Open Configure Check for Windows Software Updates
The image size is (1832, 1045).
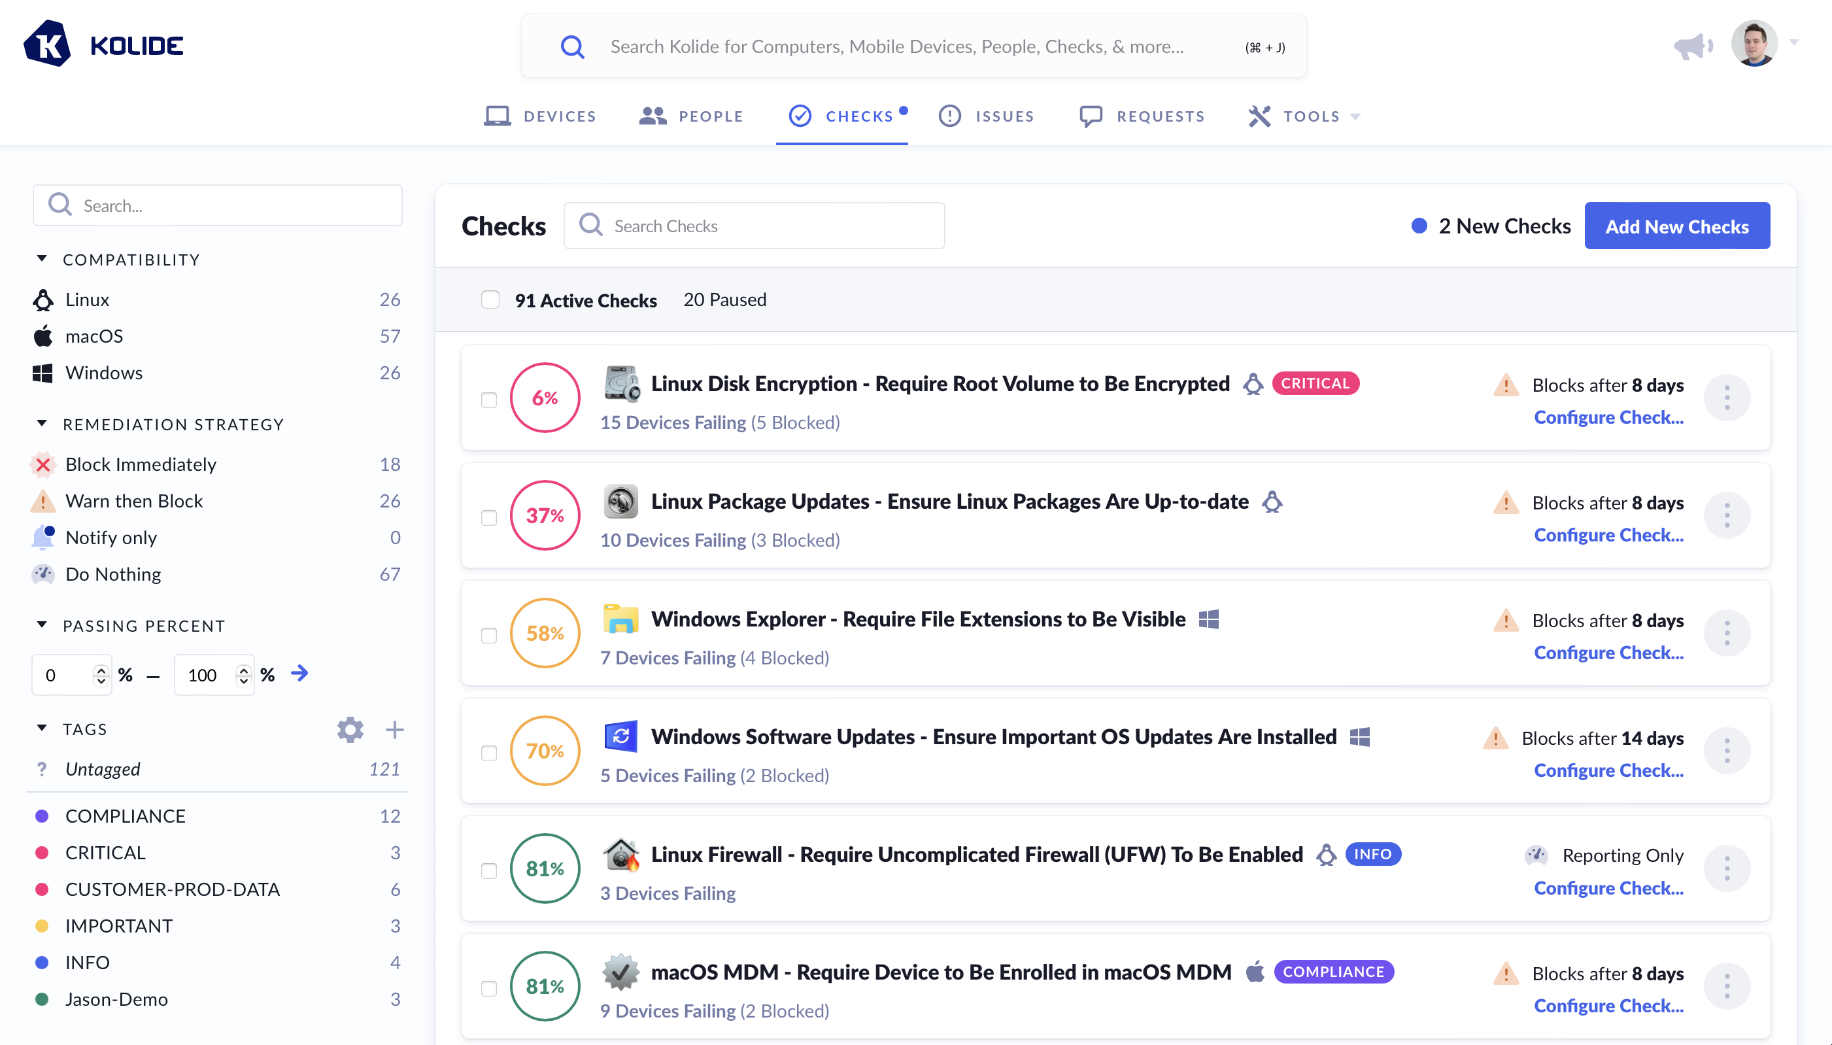pos(1608,770)
